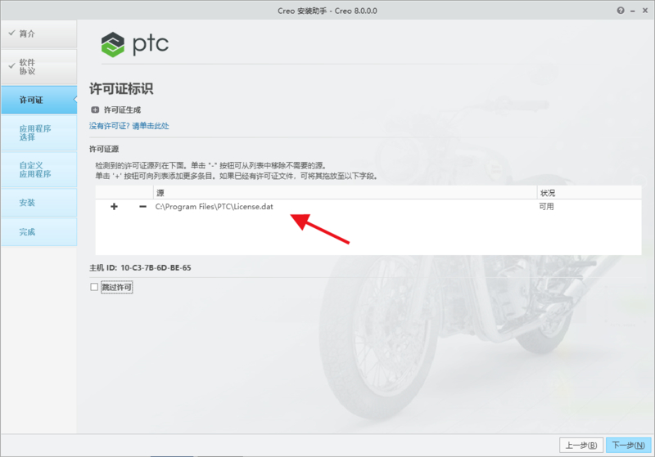Image resolution: width=655 pixels, height=457 pixels.
Task: Select the 安装 step in sidebar
Action: [x=38, y=203]
